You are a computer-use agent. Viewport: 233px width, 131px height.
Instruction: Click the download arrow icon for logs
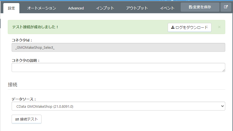[x=173, y=27]
